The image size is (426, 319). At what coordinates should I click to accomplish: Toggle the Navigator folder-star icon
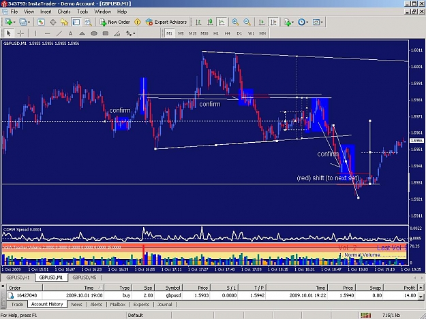(x=64, y=22)
